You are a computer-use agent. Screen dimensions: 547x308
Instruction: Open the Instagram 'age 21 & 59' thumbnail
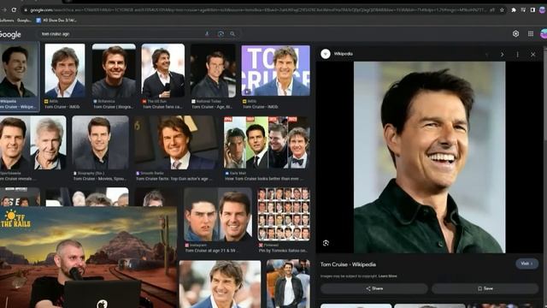[218, 215]
